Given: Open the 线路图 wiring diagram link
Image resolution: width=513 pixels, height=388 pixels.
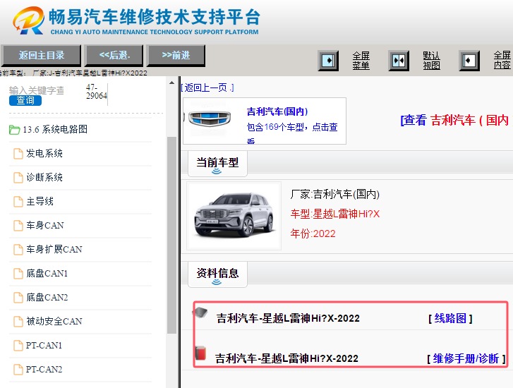Looking at the screenshot, I should (450, 318).
